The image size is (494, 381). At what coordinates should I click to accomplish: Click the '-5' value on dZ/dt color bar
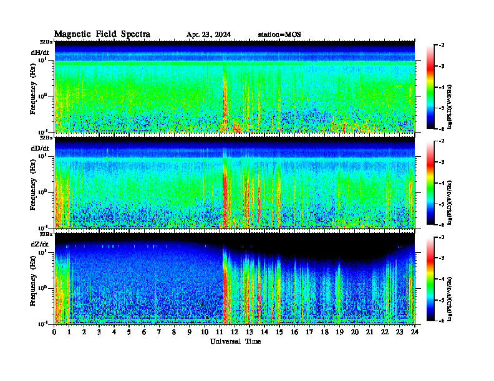[442, 300]
